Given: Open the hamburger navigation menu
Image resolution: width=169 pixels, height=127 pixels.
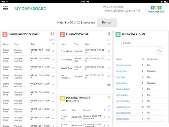Looking at the screenshot, I should point(5,8).
